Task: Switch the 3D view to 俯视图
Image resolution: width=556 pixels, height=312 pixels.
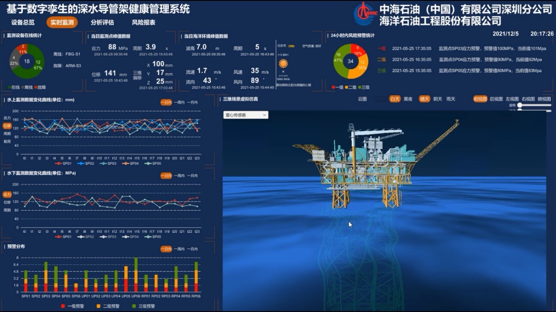Action: point(545,99)
